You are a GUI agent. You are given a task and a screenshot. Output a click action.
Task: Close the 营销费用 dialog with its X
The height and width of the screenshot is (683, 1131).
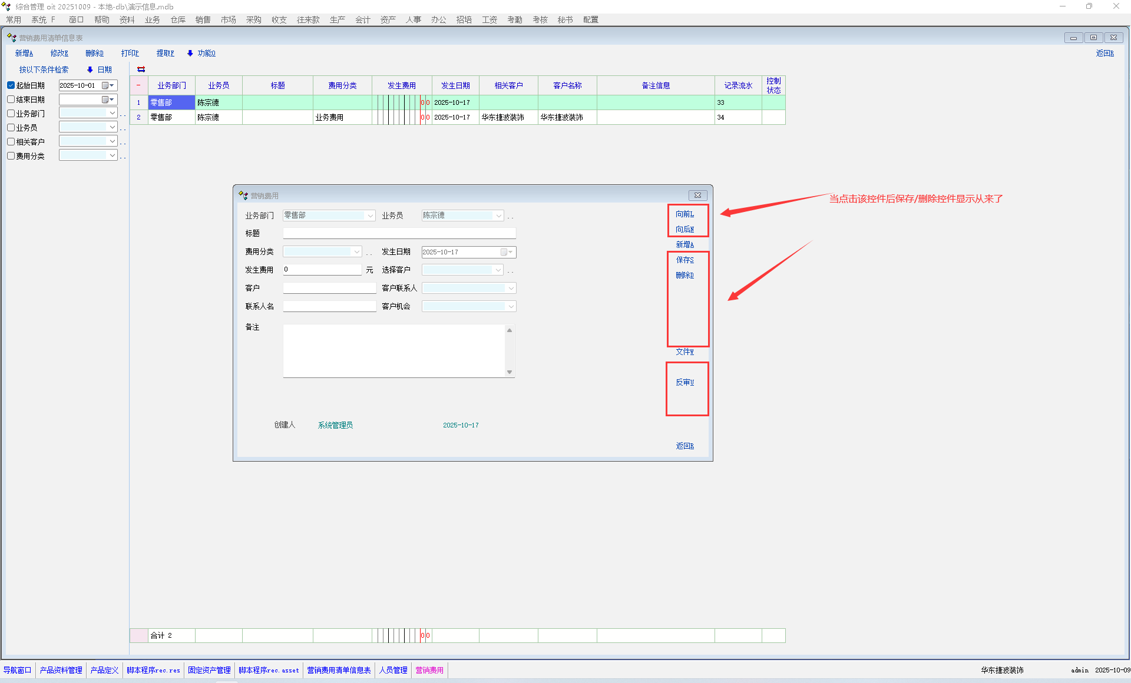point(697,195)
